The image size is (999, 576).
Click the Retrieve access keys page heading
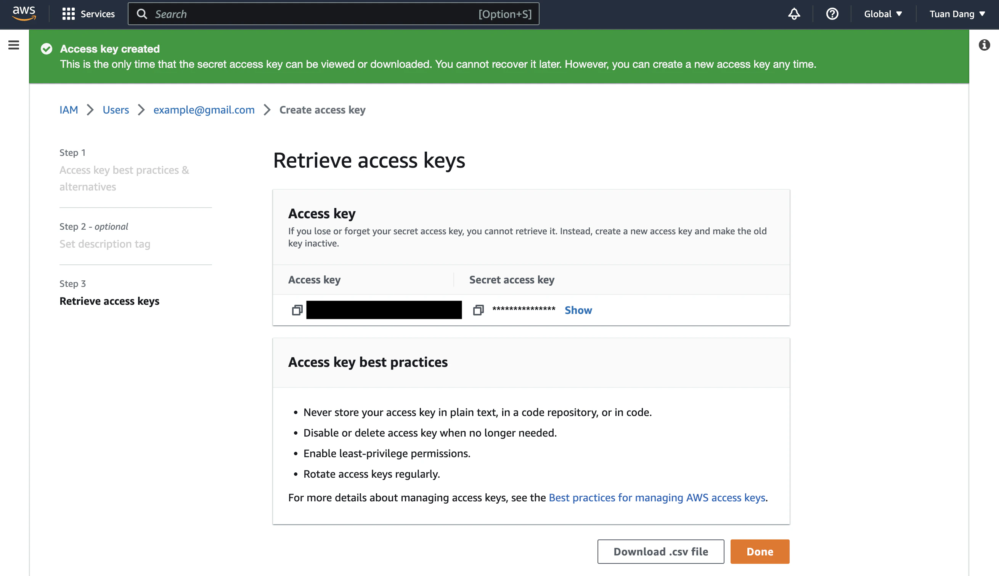tap(369, 160)
